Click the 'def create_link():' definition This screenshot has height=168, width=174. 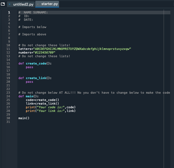(x=35, y=78)
